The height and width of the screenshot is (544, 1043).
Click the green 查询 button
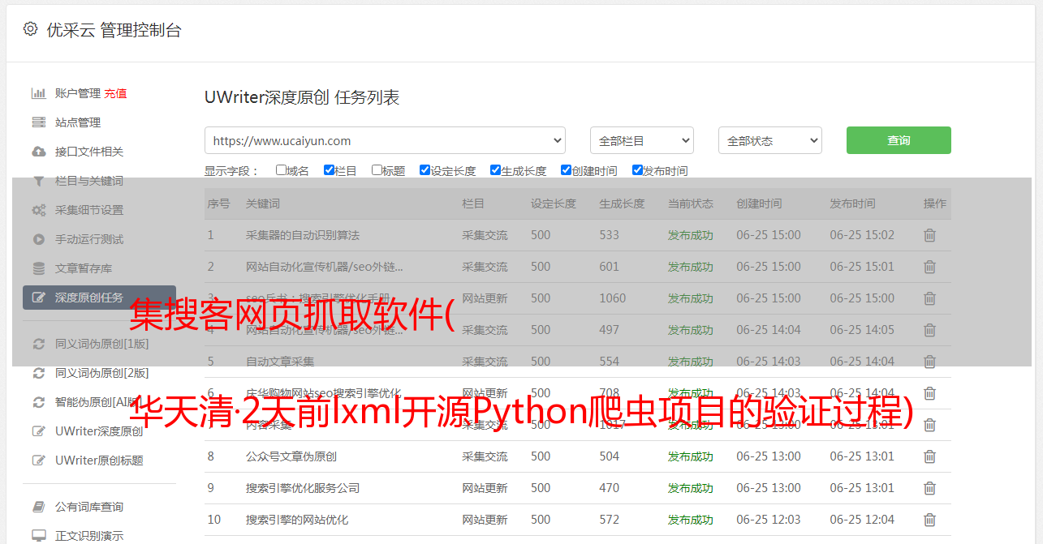(x=899, y=140)
